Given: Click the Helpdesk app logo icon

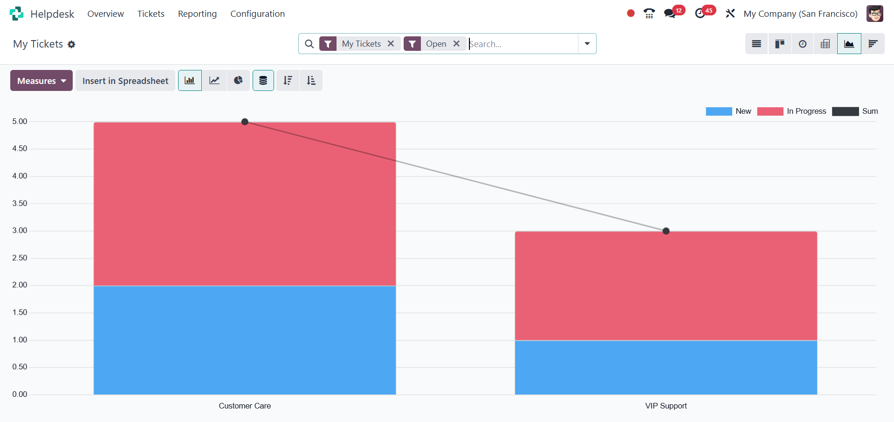Looking at the screenshot, I should [16, 14].
